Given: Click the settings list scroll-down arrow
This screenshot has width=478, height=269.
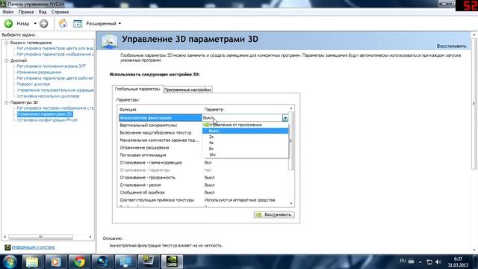Looking at the screenshot, I should 291,203.
